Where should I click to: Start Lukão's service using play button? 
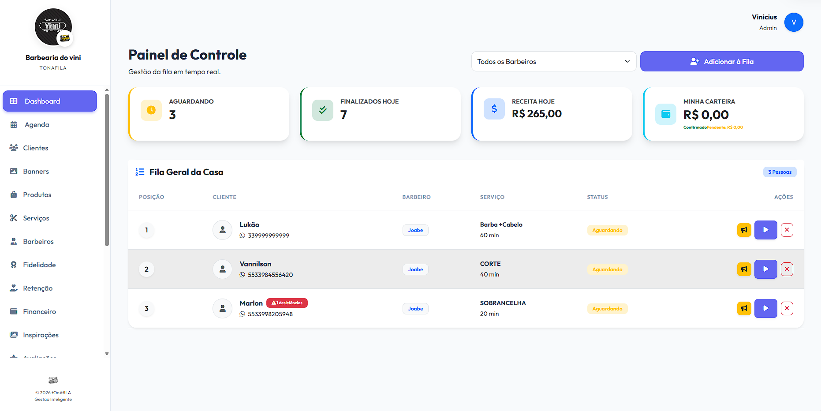tap(765, 230)
